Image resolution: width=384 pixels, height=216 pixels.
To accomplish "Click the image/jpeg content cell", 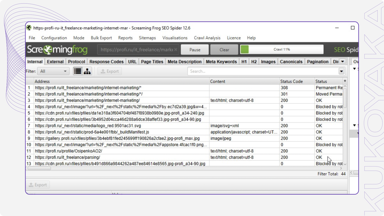I will click(244, 138).
